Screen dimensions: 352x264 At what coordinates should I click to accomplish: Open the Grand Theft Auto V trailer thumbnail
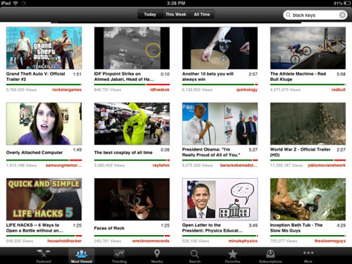pyautogui.click(x=44, y=48)
